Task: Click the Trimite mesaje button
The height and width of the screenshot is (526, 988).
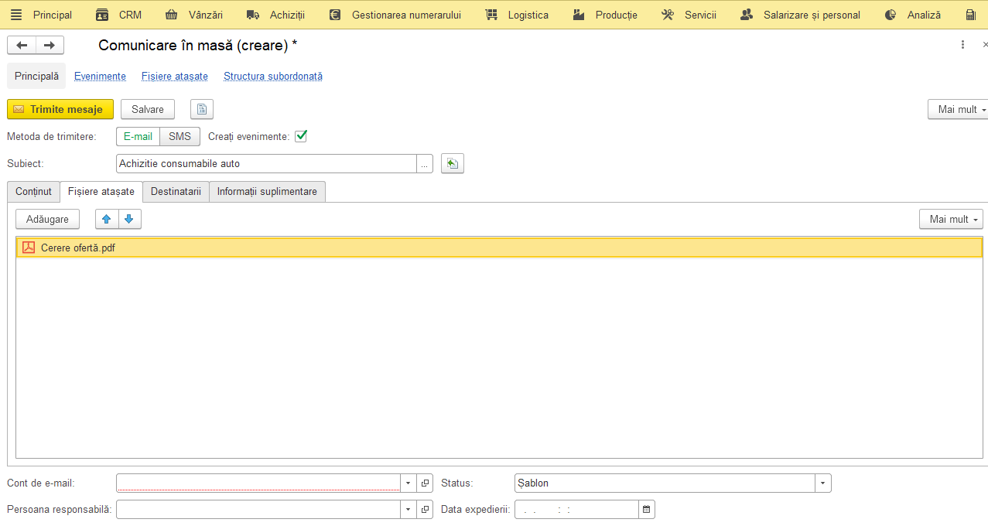Action: 60,109
